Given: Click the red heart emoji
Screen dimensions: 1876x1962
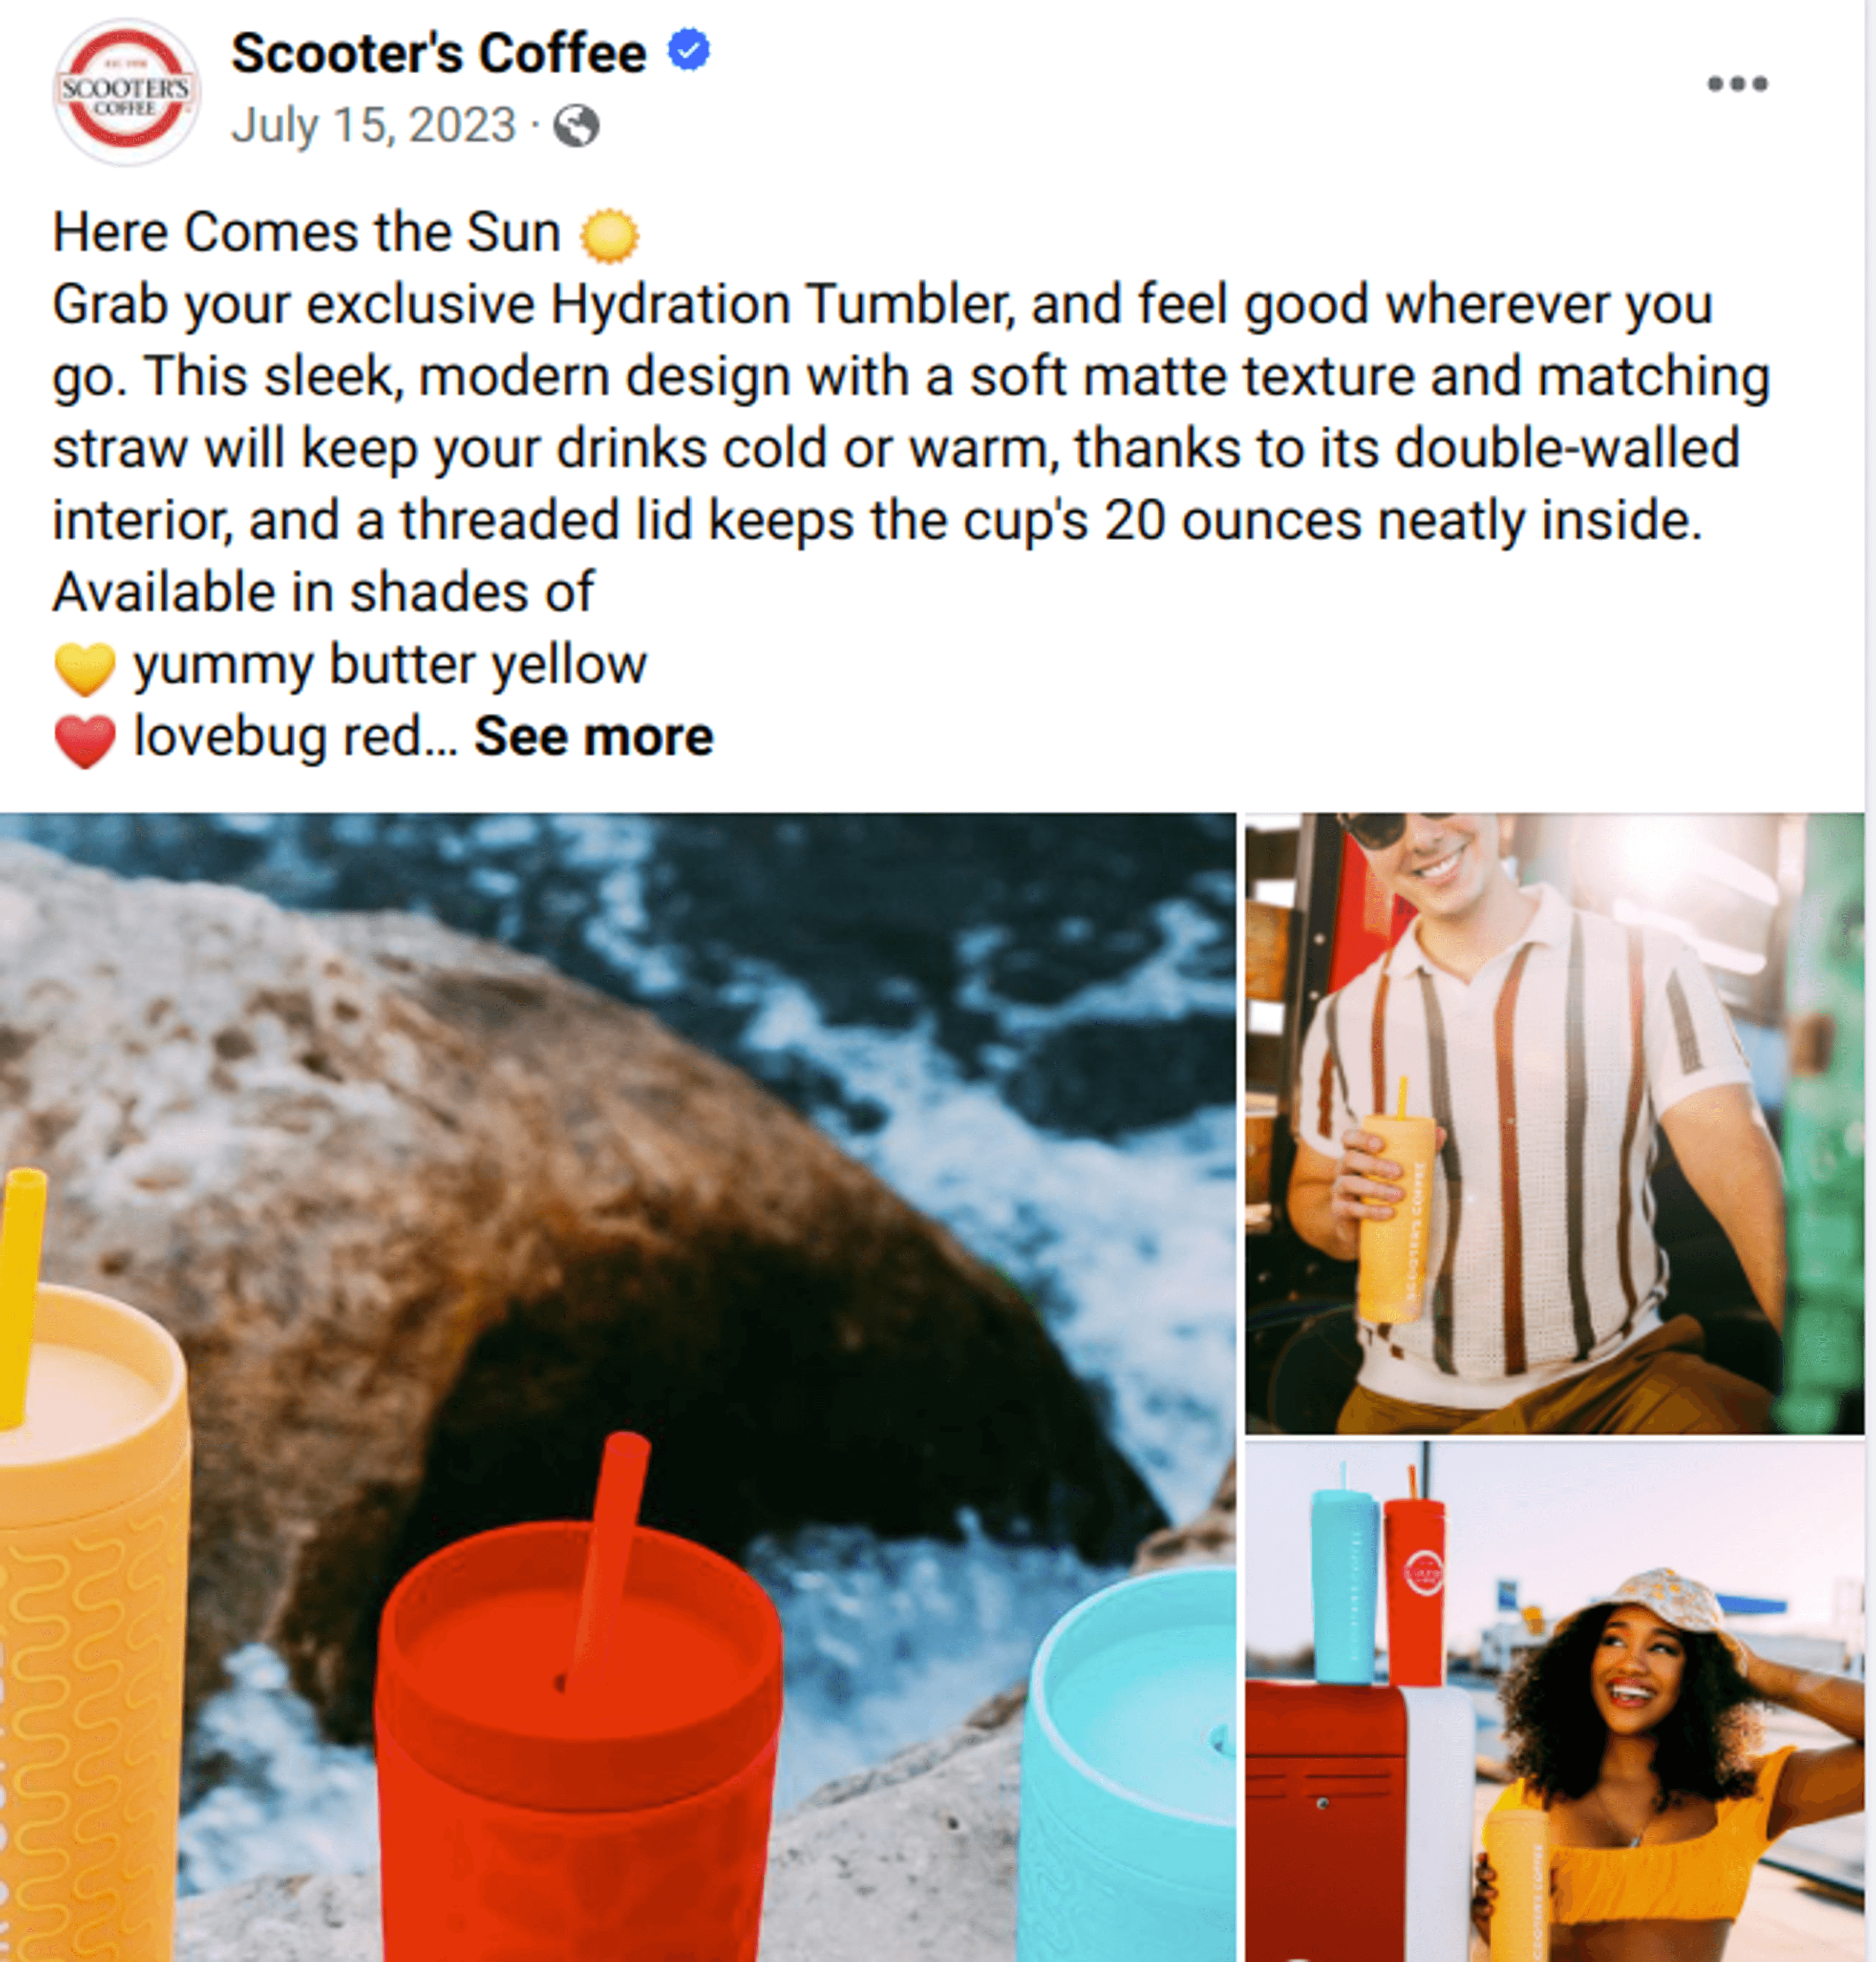Looking at the screenshot, I should 85,740.
